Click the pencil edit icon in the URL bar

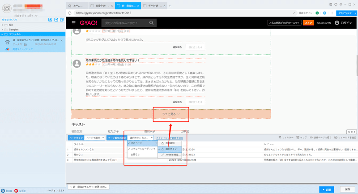[294, 13]
